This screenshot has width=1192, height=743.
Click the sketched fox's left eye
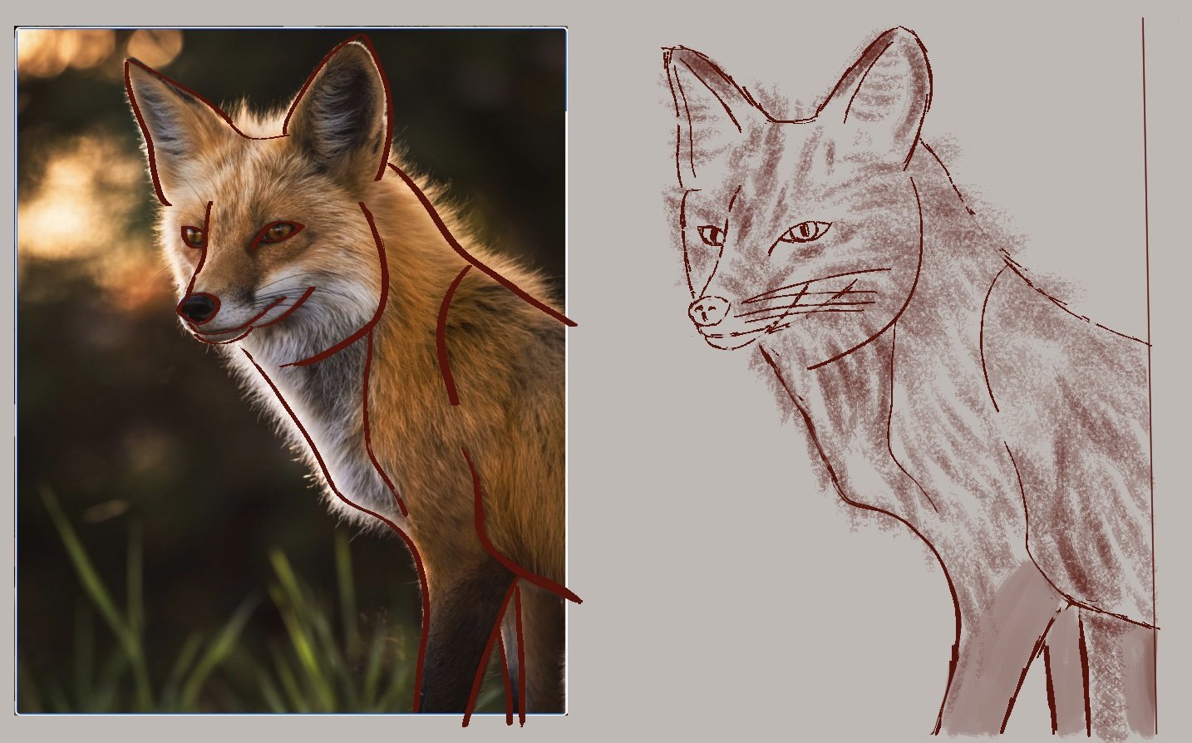[x=711, y=235]
